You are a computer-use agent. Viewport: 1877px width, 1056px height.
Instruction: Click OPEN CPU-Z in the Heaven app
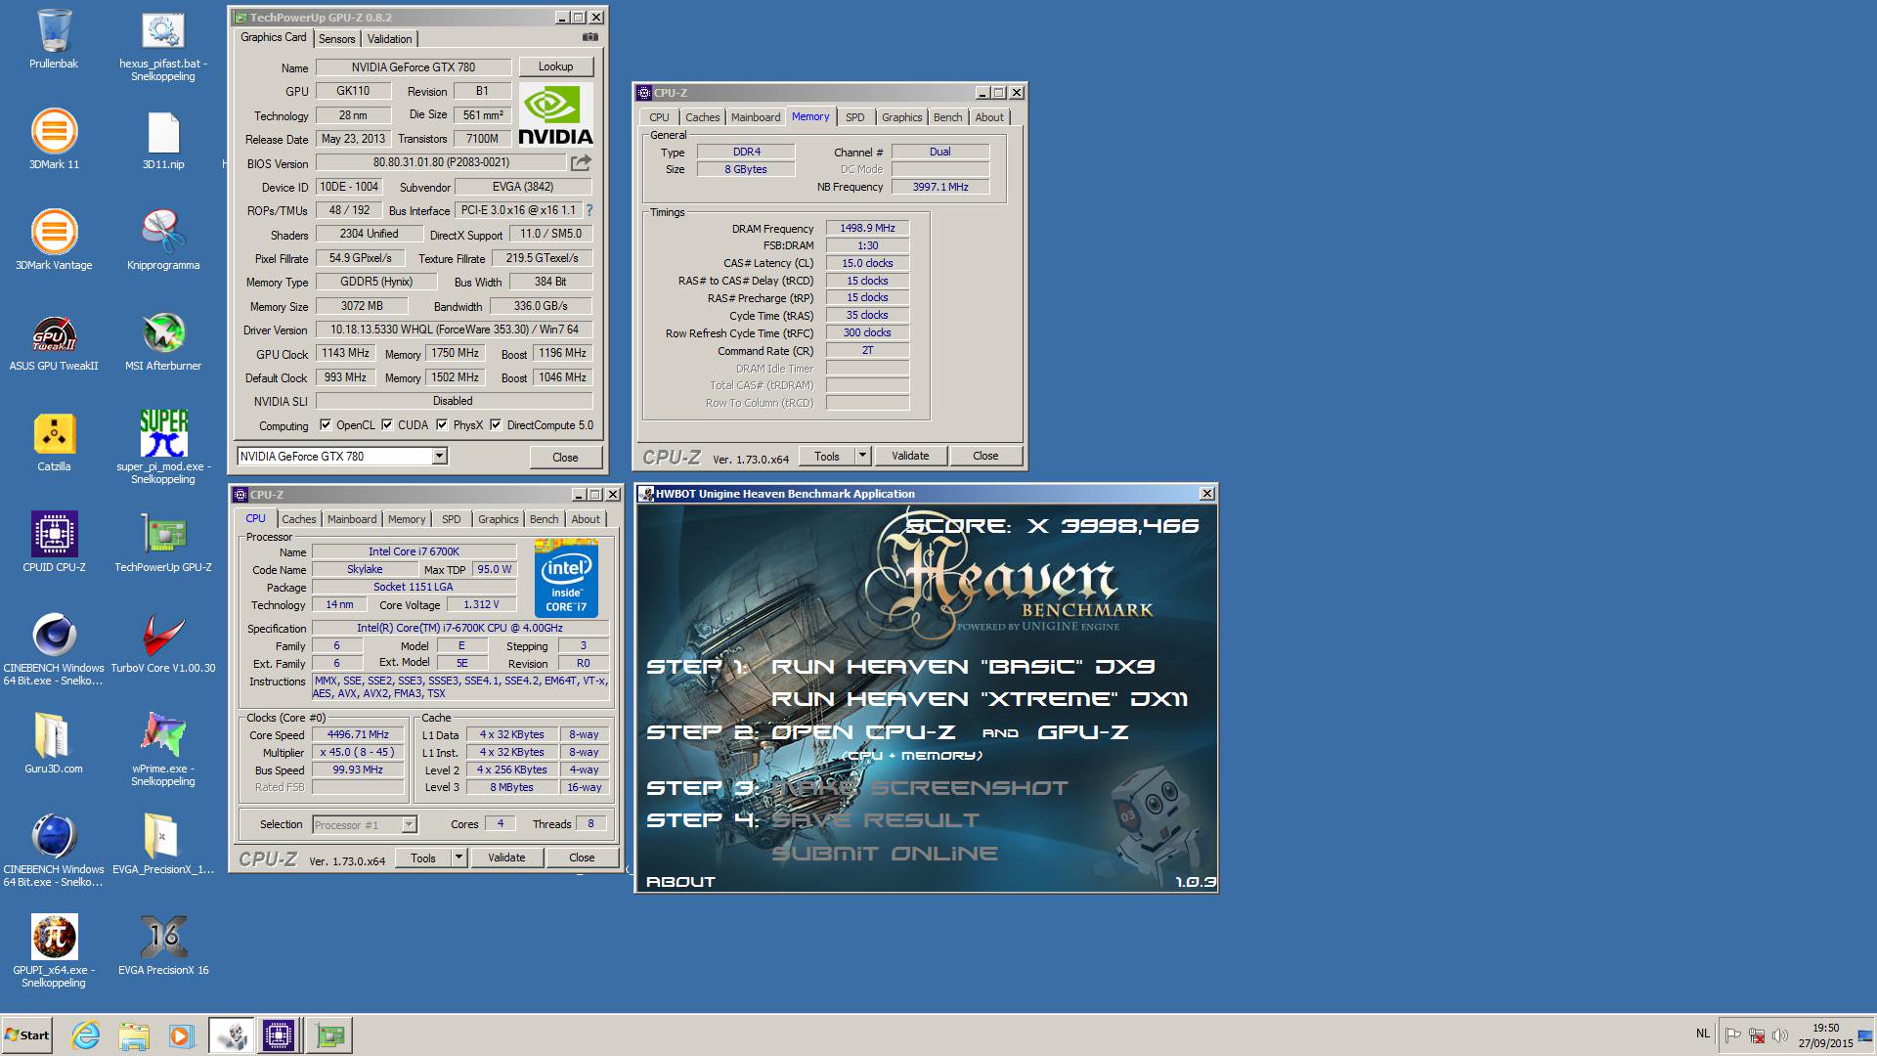(863, 732)
